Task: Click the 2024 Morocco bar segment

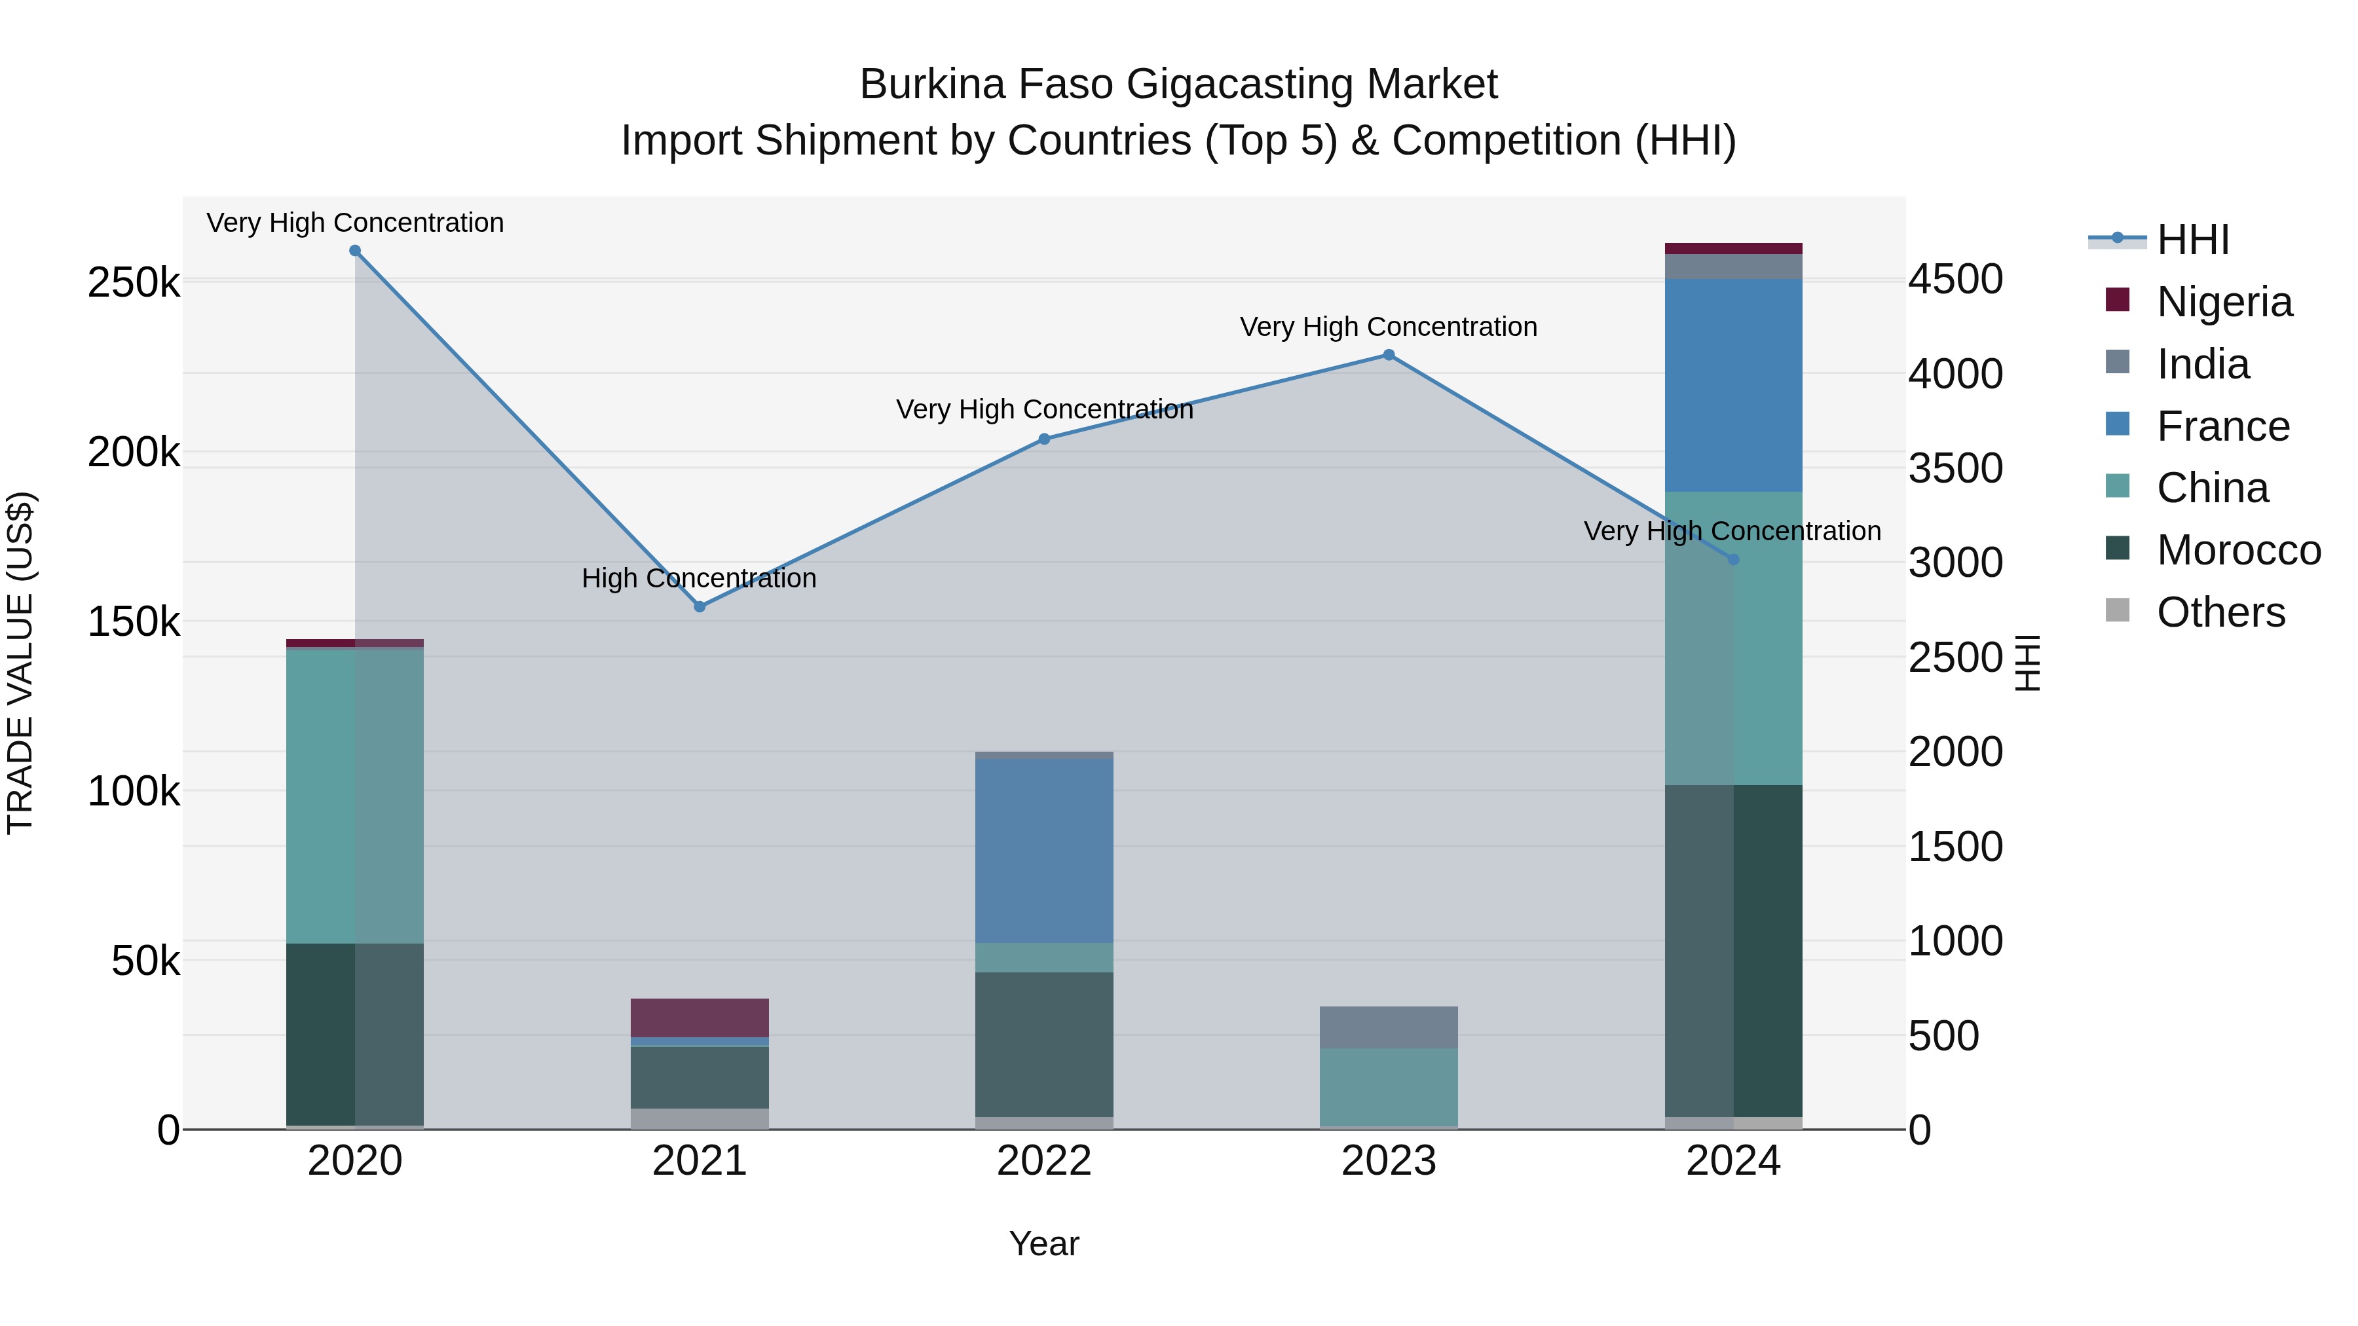Action: coord(1732,951)
